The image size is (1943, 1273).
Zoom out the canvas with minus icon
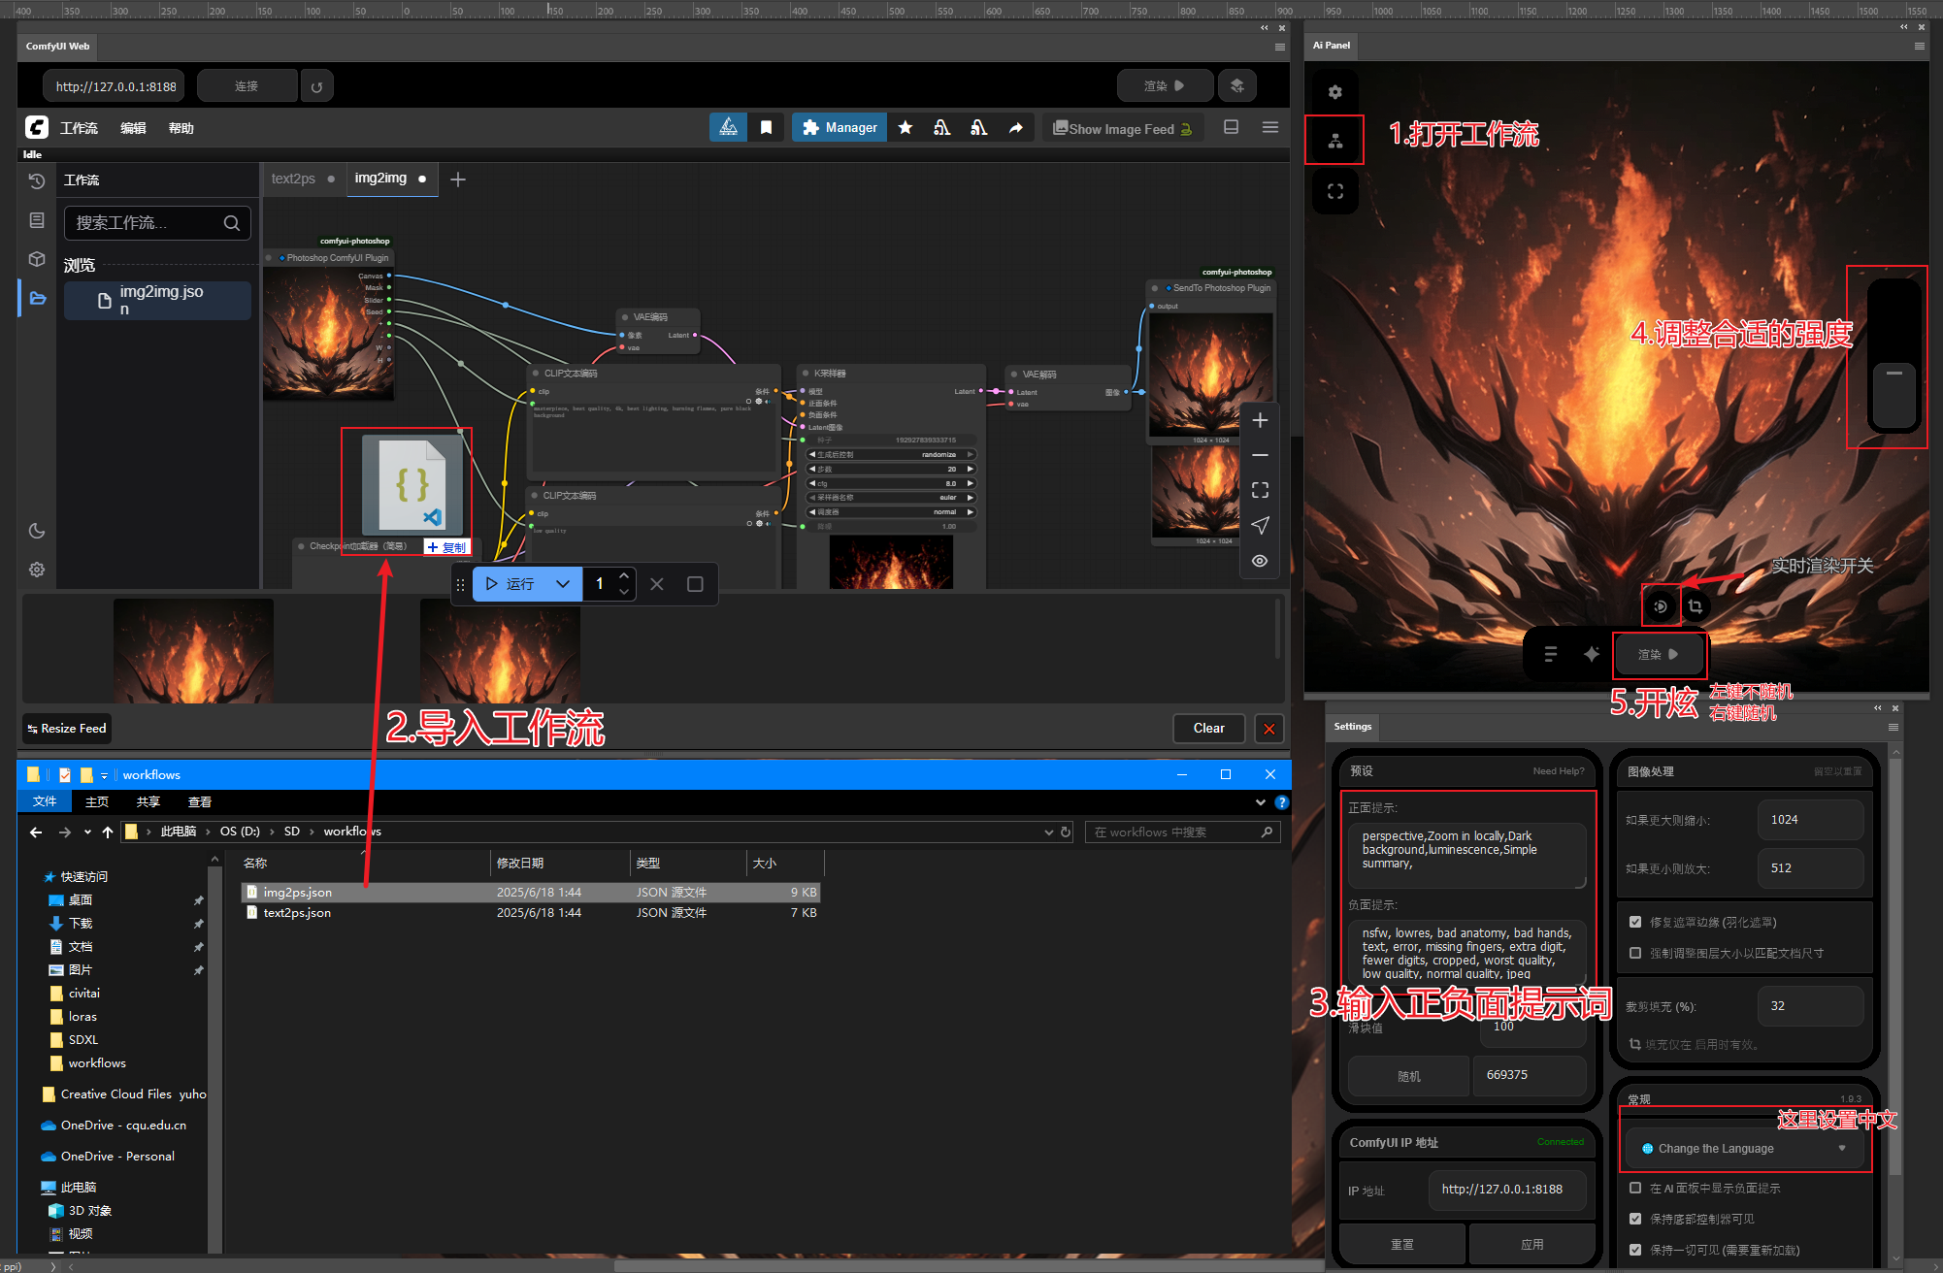(1260, 455)
